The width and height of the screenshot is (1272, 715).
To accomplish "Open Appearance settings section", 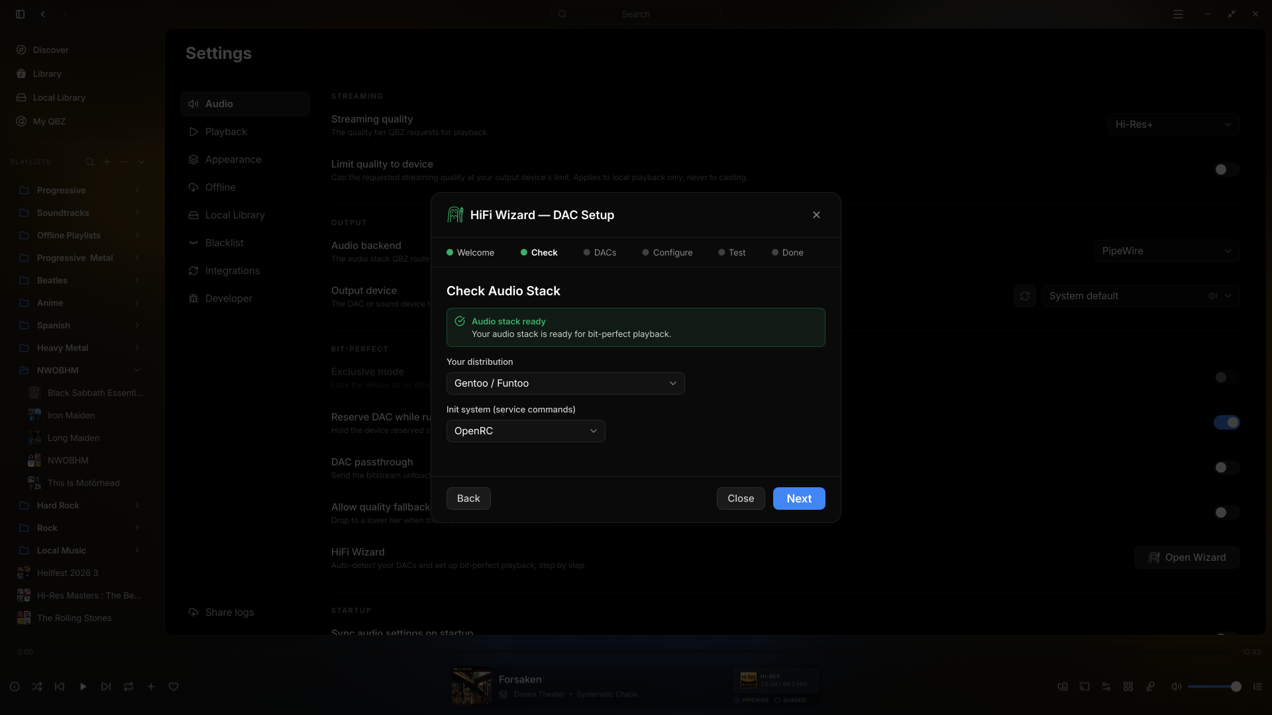I will pos(245,160).
